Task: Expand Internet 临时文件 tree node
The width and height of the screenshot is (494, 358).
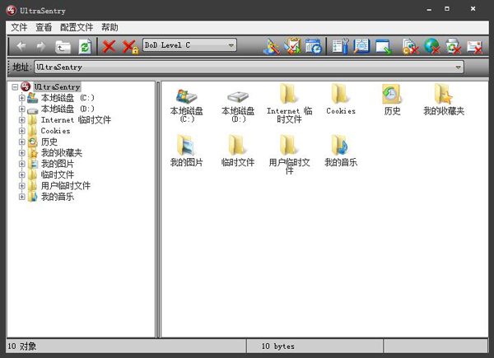Action: [21, 120]
